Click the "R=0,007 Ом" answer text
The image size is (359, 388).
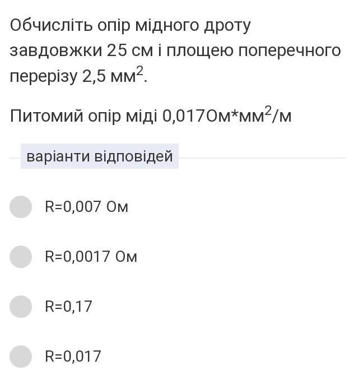[86, 207]
